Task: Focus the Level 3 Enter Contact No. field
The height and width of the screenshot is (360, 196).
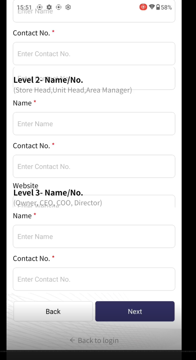Action: pyautogui.click(x=94, y=279)
